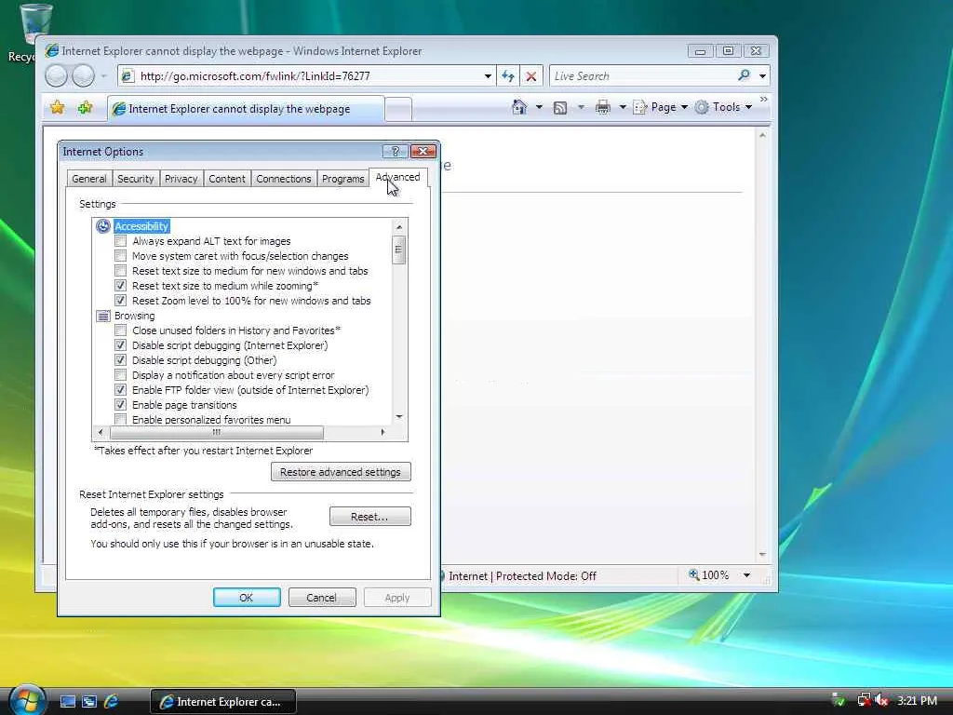Click the toolbar overflow chevron
The height and width of the screenshot is (715, 953).
coord(763,99)
